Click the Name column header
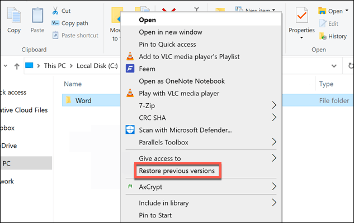Image resolution: width=354 pixels, height=223 pixels. click(73, 84)
